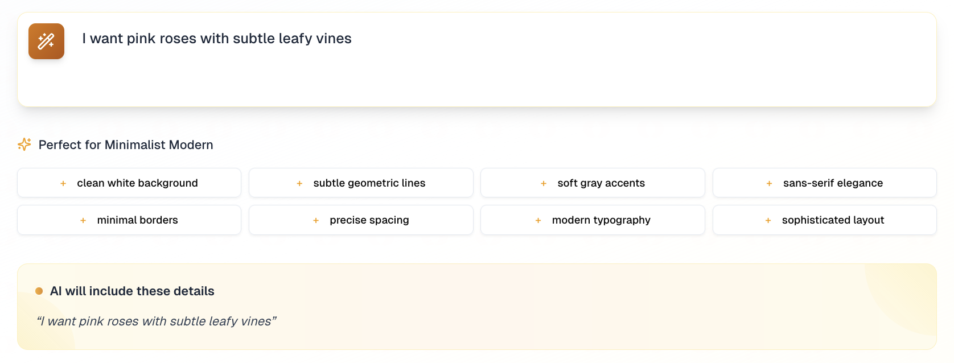Viewport: 954px width, 363px height.
Task: Click plus icon on clean white background
Action: pos(63,183)
